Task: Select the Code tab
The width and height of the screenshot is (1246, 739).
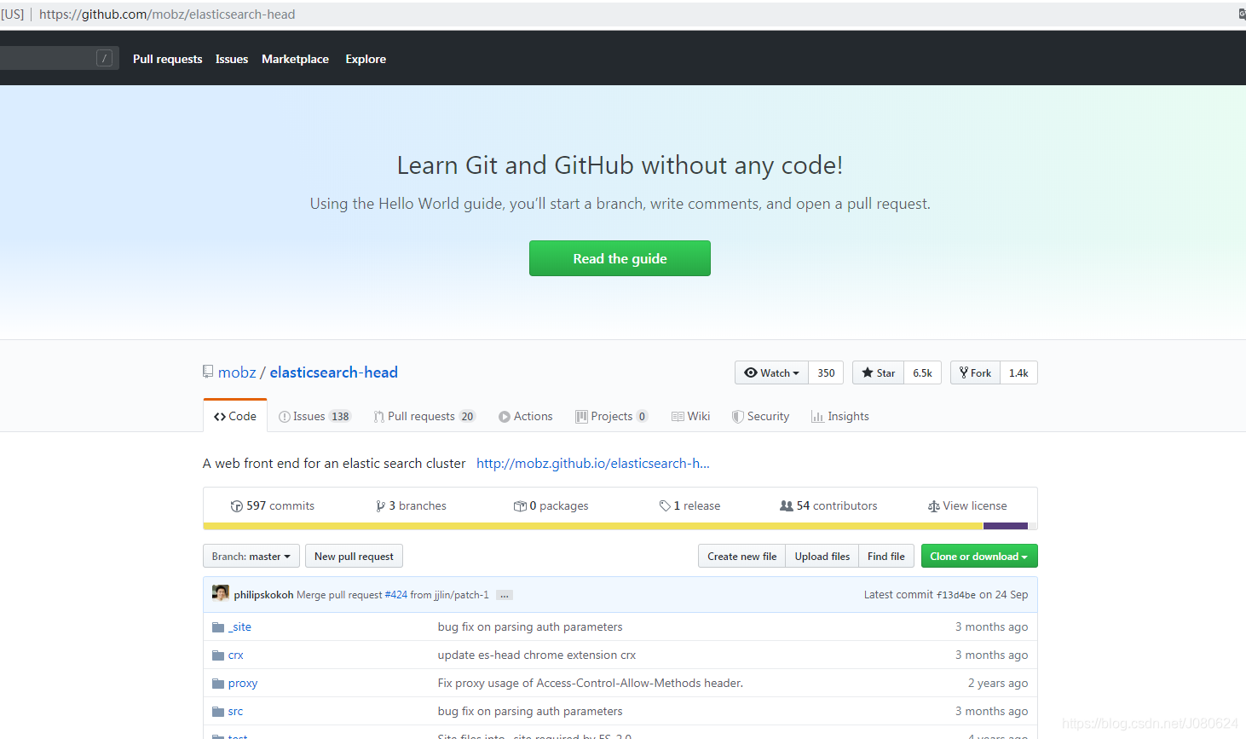Action: click(x=235, y=416)
